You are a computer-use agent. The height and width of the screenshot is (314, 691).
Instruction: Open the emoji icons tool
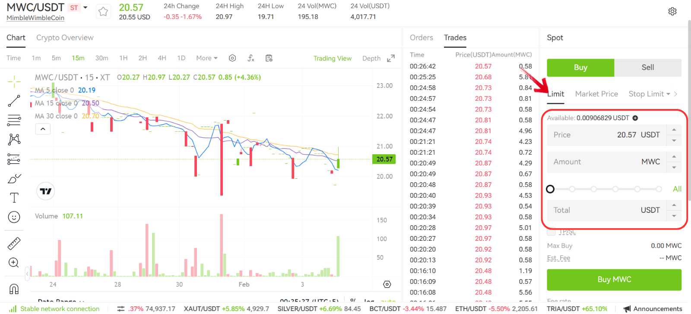coord(14,217)
